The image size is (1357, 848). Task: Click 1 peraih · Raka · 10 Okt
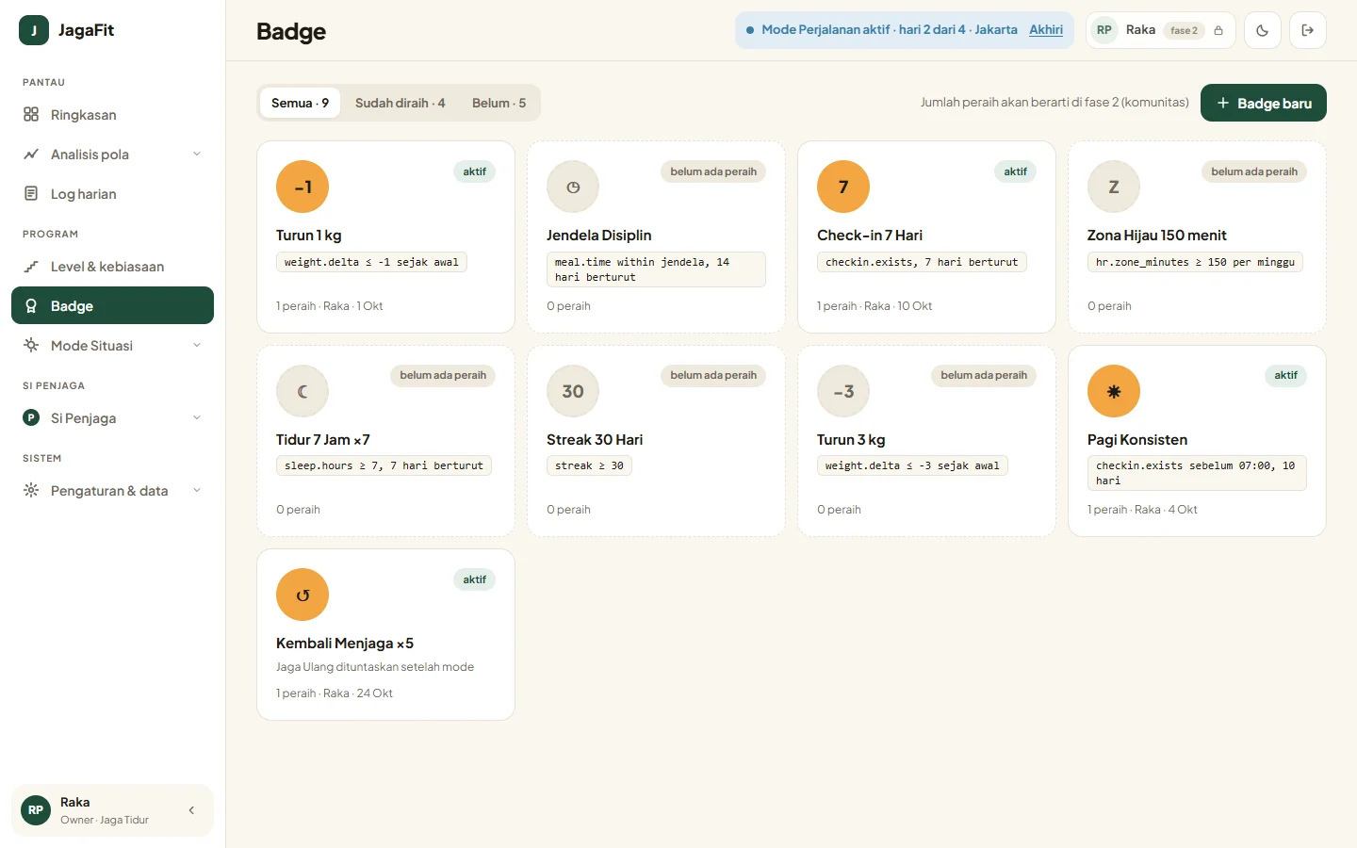pos(875,306)
